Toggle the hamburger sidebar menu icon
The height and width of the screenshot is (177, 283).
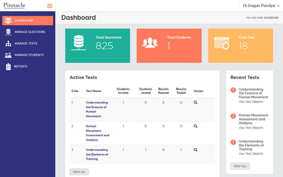click(x=50, y=6)
